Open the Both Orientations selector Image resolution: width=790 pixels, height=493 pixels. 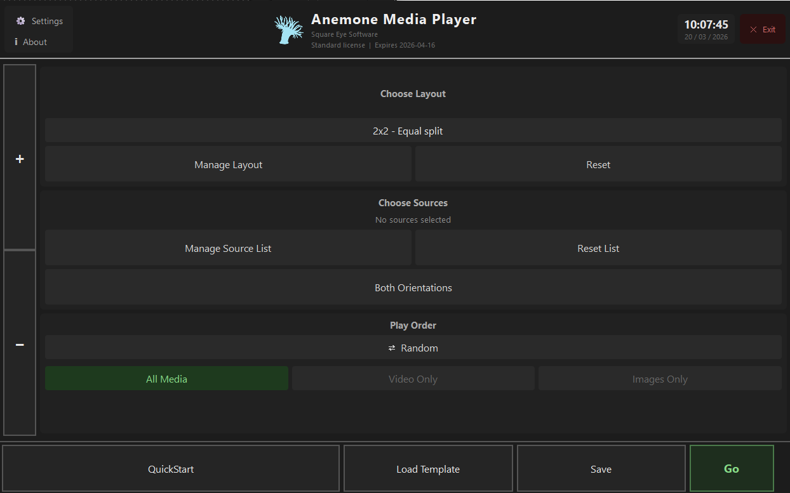point(413,287)
